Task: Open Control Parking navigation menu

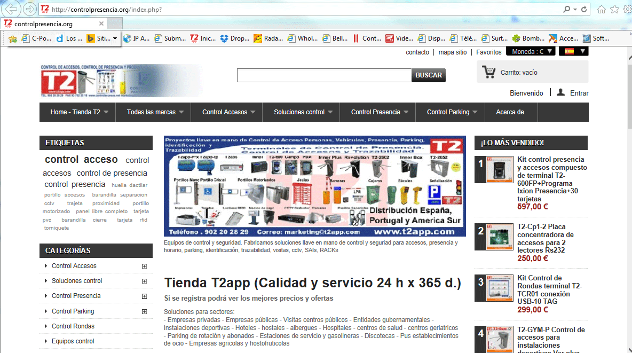Action: (x=450, y=112)
